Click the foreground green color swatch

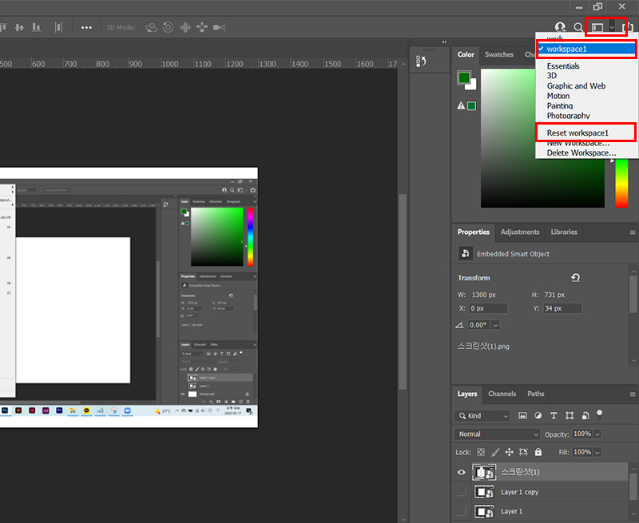464,77
